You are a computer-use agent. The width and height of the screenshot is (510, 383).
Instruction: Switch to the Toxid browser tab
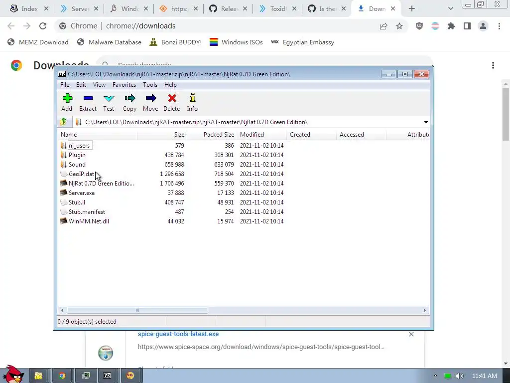click(x=277, y=9)
